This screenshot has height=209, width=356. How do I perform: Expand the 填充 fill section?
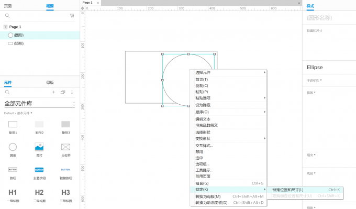(x=311, y=155)
